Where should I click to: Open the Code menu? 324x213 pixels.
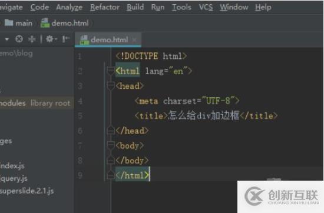click(39, 7)
